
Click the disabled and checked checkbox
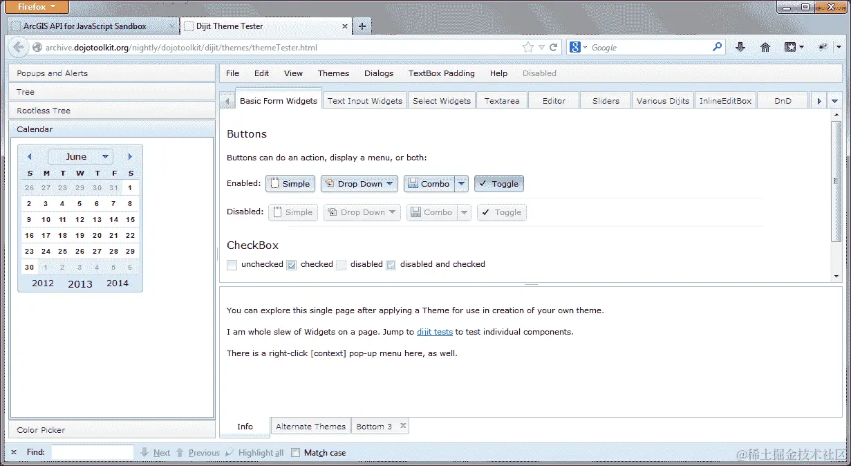tap(391, 264)
